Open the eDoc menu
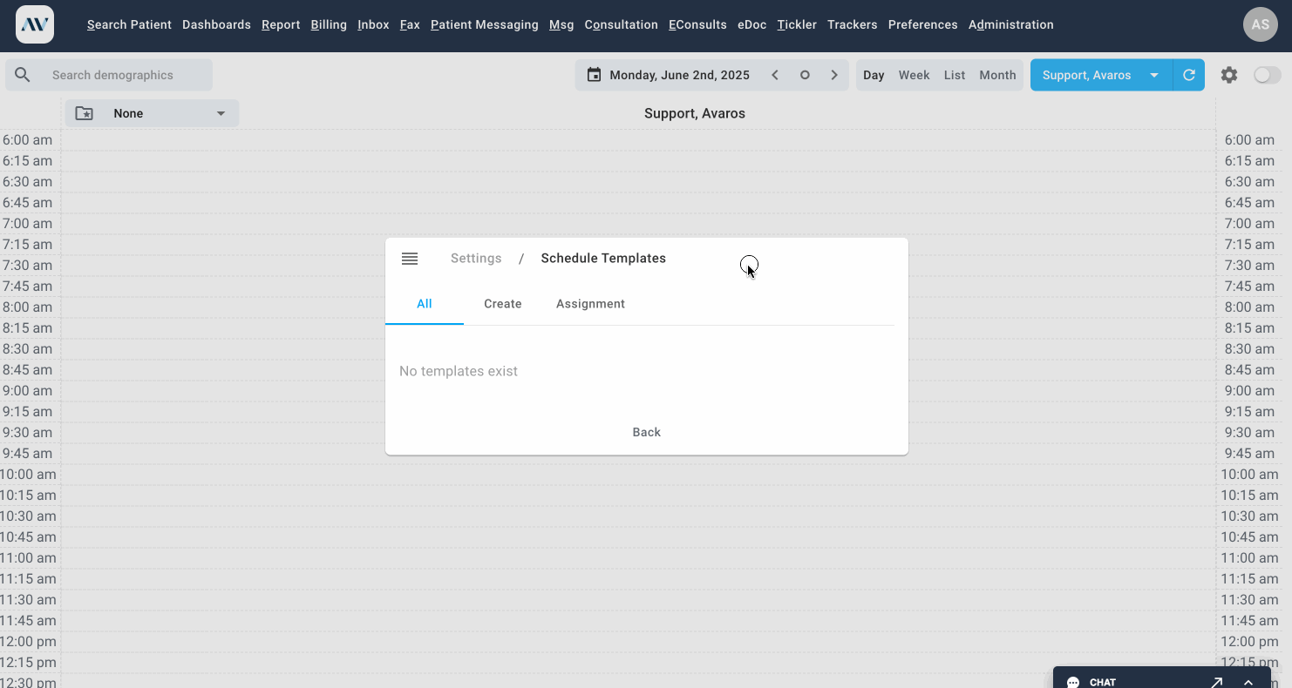The height and width of the screenshot is (688, 1292). click(751, 24)
